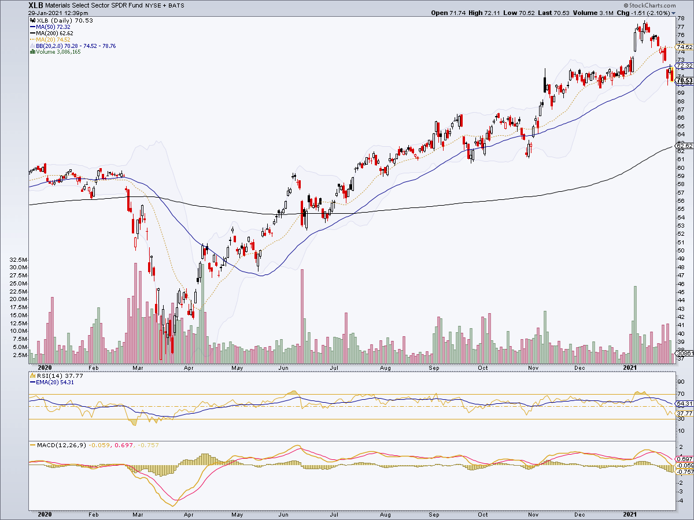
Task: Click the 0.697 tag on MACD axis
Action: coord(684,459)
